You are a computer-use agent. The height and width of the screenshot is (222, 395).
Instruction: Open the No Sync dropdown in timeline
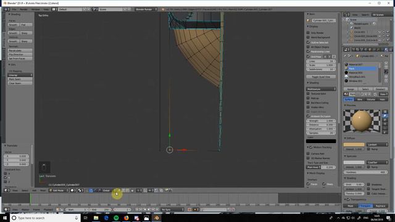[x=173, y=210]
